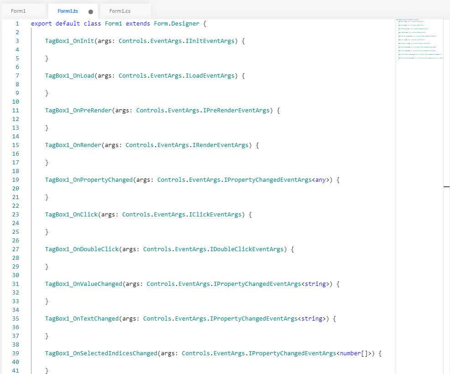Click the TagBox1_OnTextChanged method name

(x=82, y=318)
